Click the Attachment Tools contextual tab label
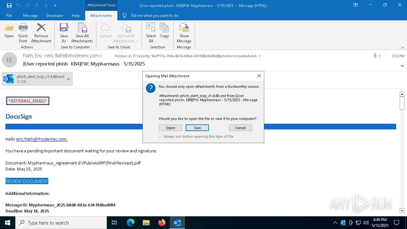Screen dimensions: 407x229 [101, 5]
